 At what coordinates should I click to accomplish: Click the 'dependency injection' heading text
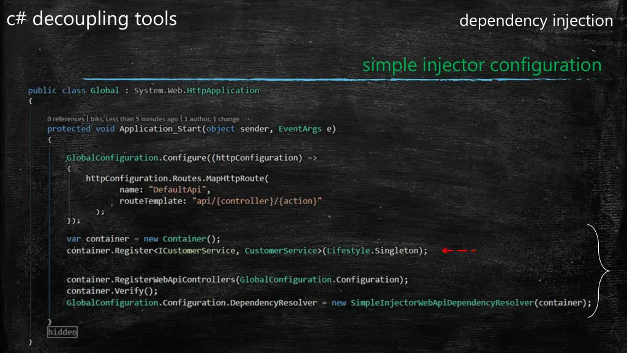coord(536,21)
